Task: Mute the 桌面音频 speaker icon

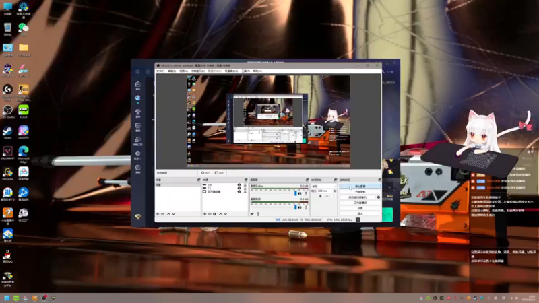Action: point(300,207)
